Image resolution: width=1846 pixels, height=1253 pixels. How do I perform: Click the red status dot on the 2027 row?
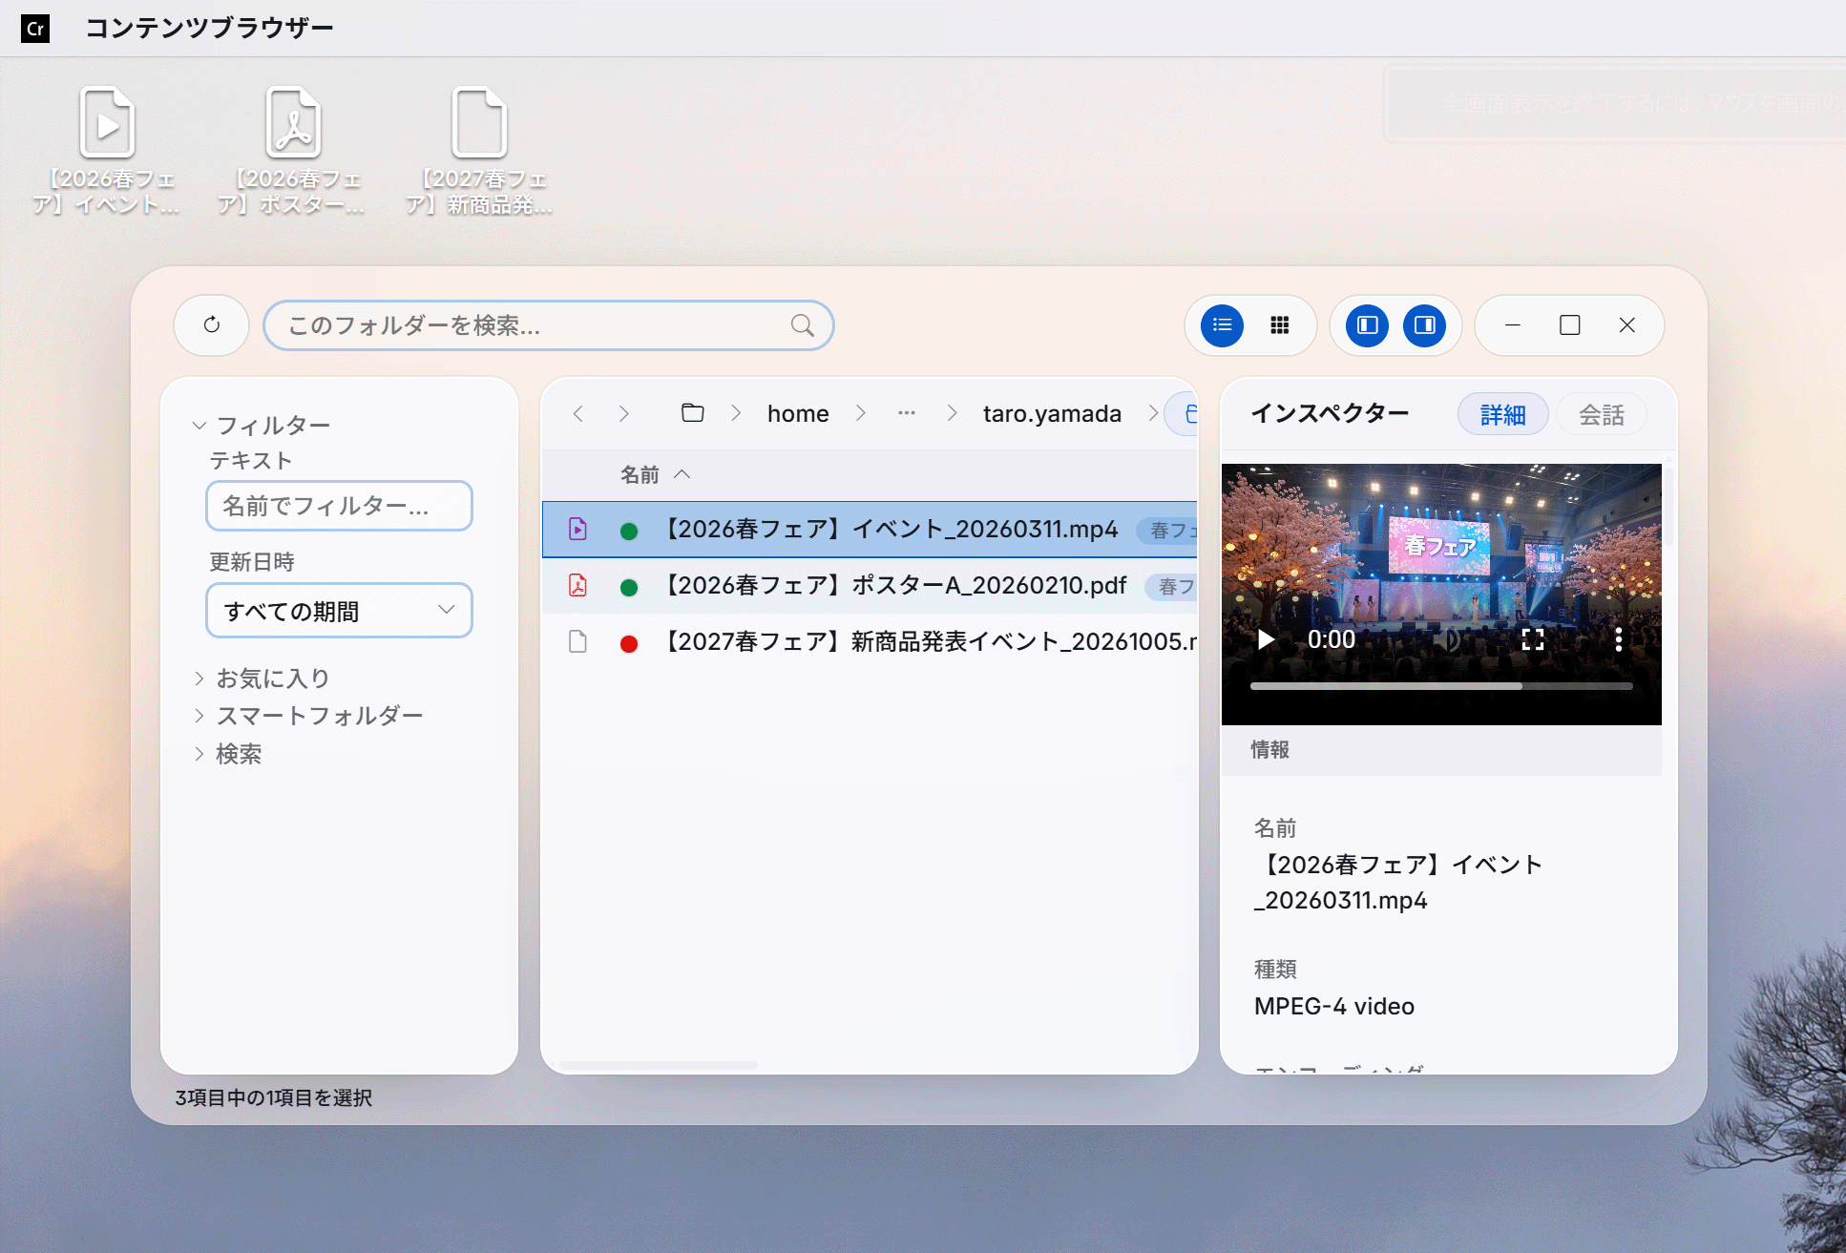point(629,643)
